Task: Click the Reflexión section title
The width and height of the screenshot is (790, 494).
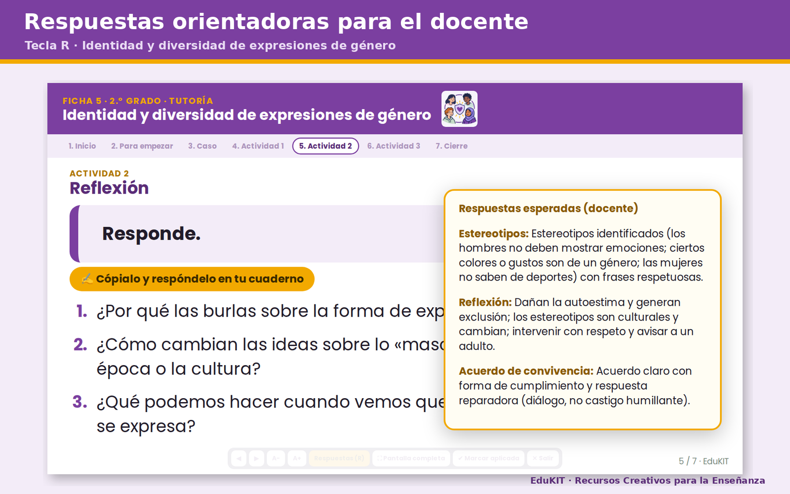Action: (x=109, y=188)
